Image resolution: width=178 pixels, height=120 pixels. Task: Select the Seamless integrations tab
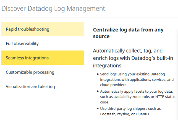(27, 58)
